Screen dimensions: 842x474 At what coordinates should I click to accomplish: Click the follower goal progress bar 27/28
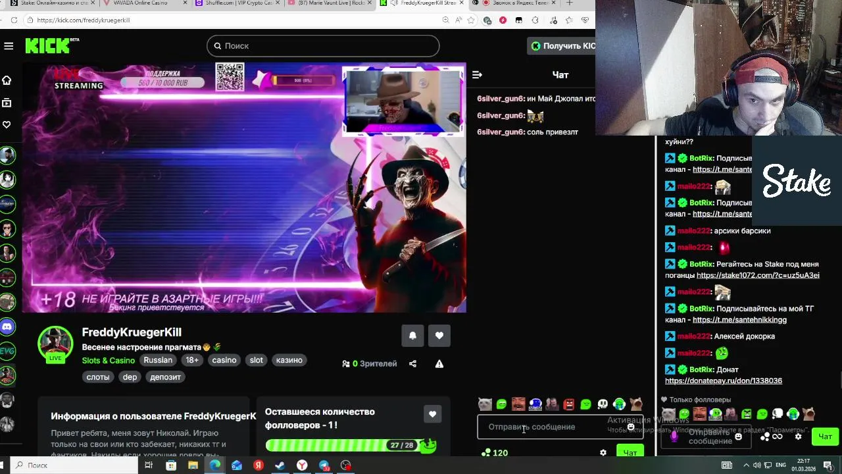click(x=351, y=446)
